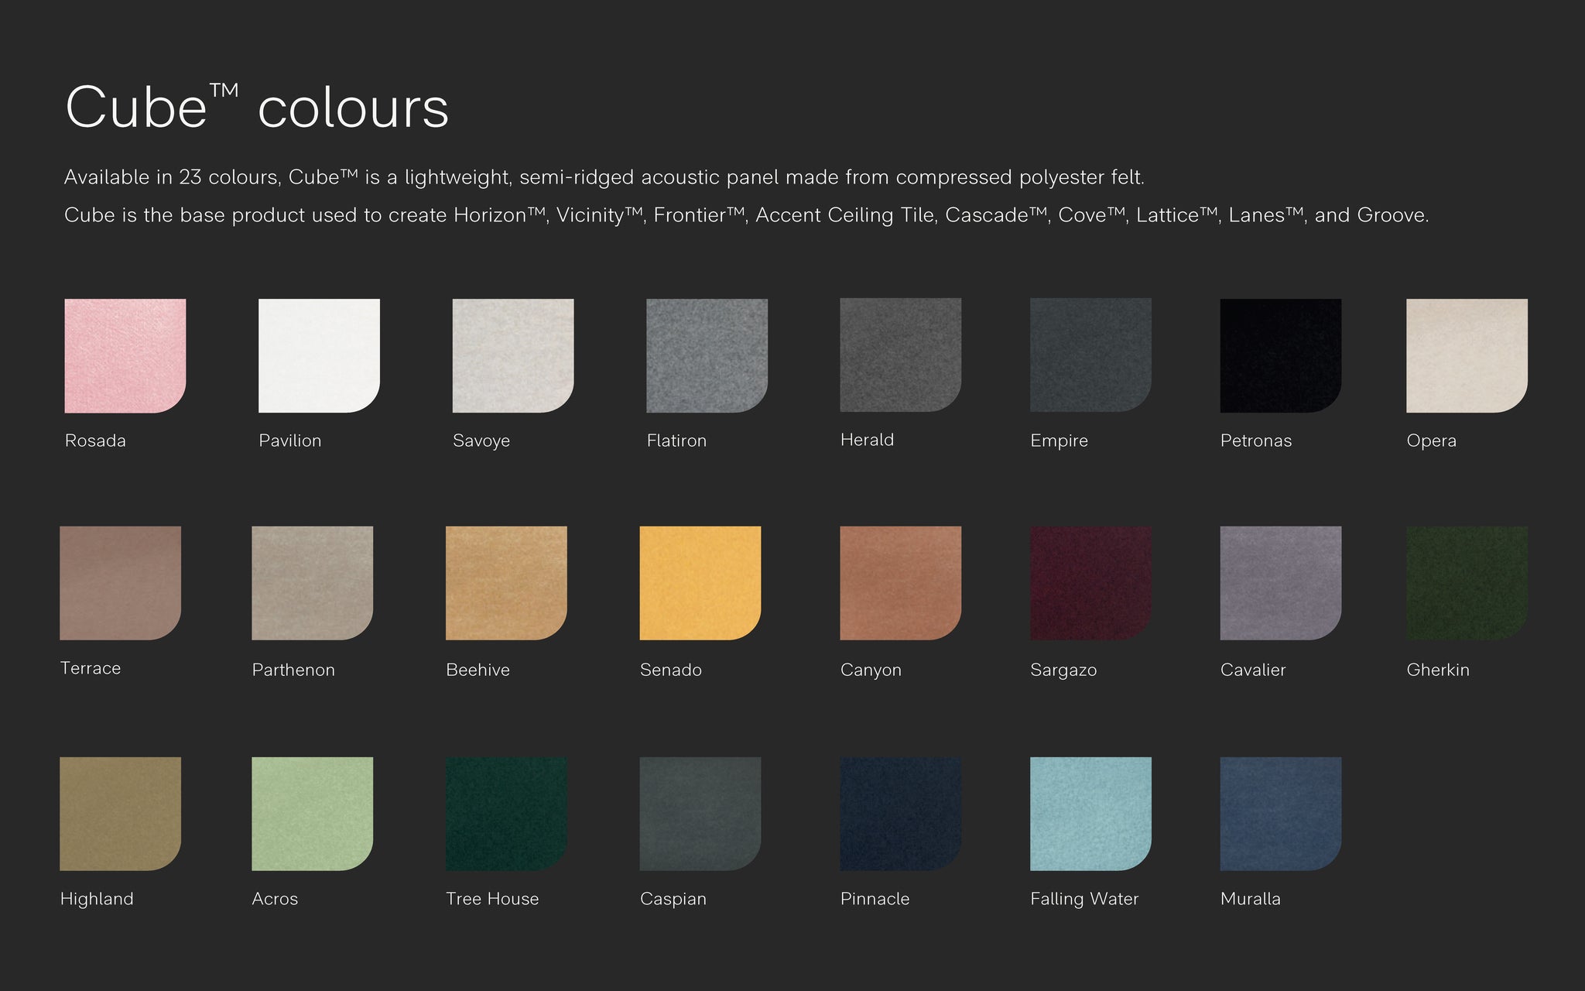Click the light green Acros swatch
This screenshot has height=991, width=1585.
pos(312,814)
